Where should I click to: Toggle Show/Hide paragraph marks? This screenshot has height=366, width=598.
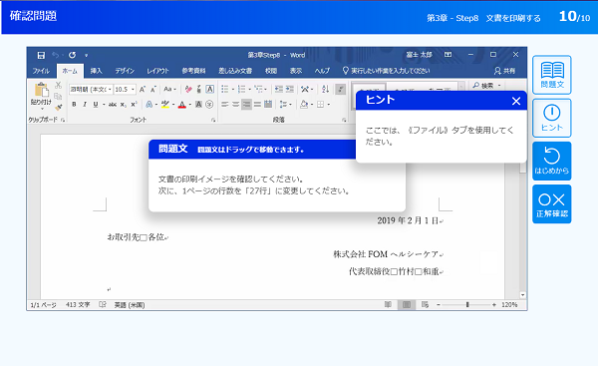coord(340,90)
